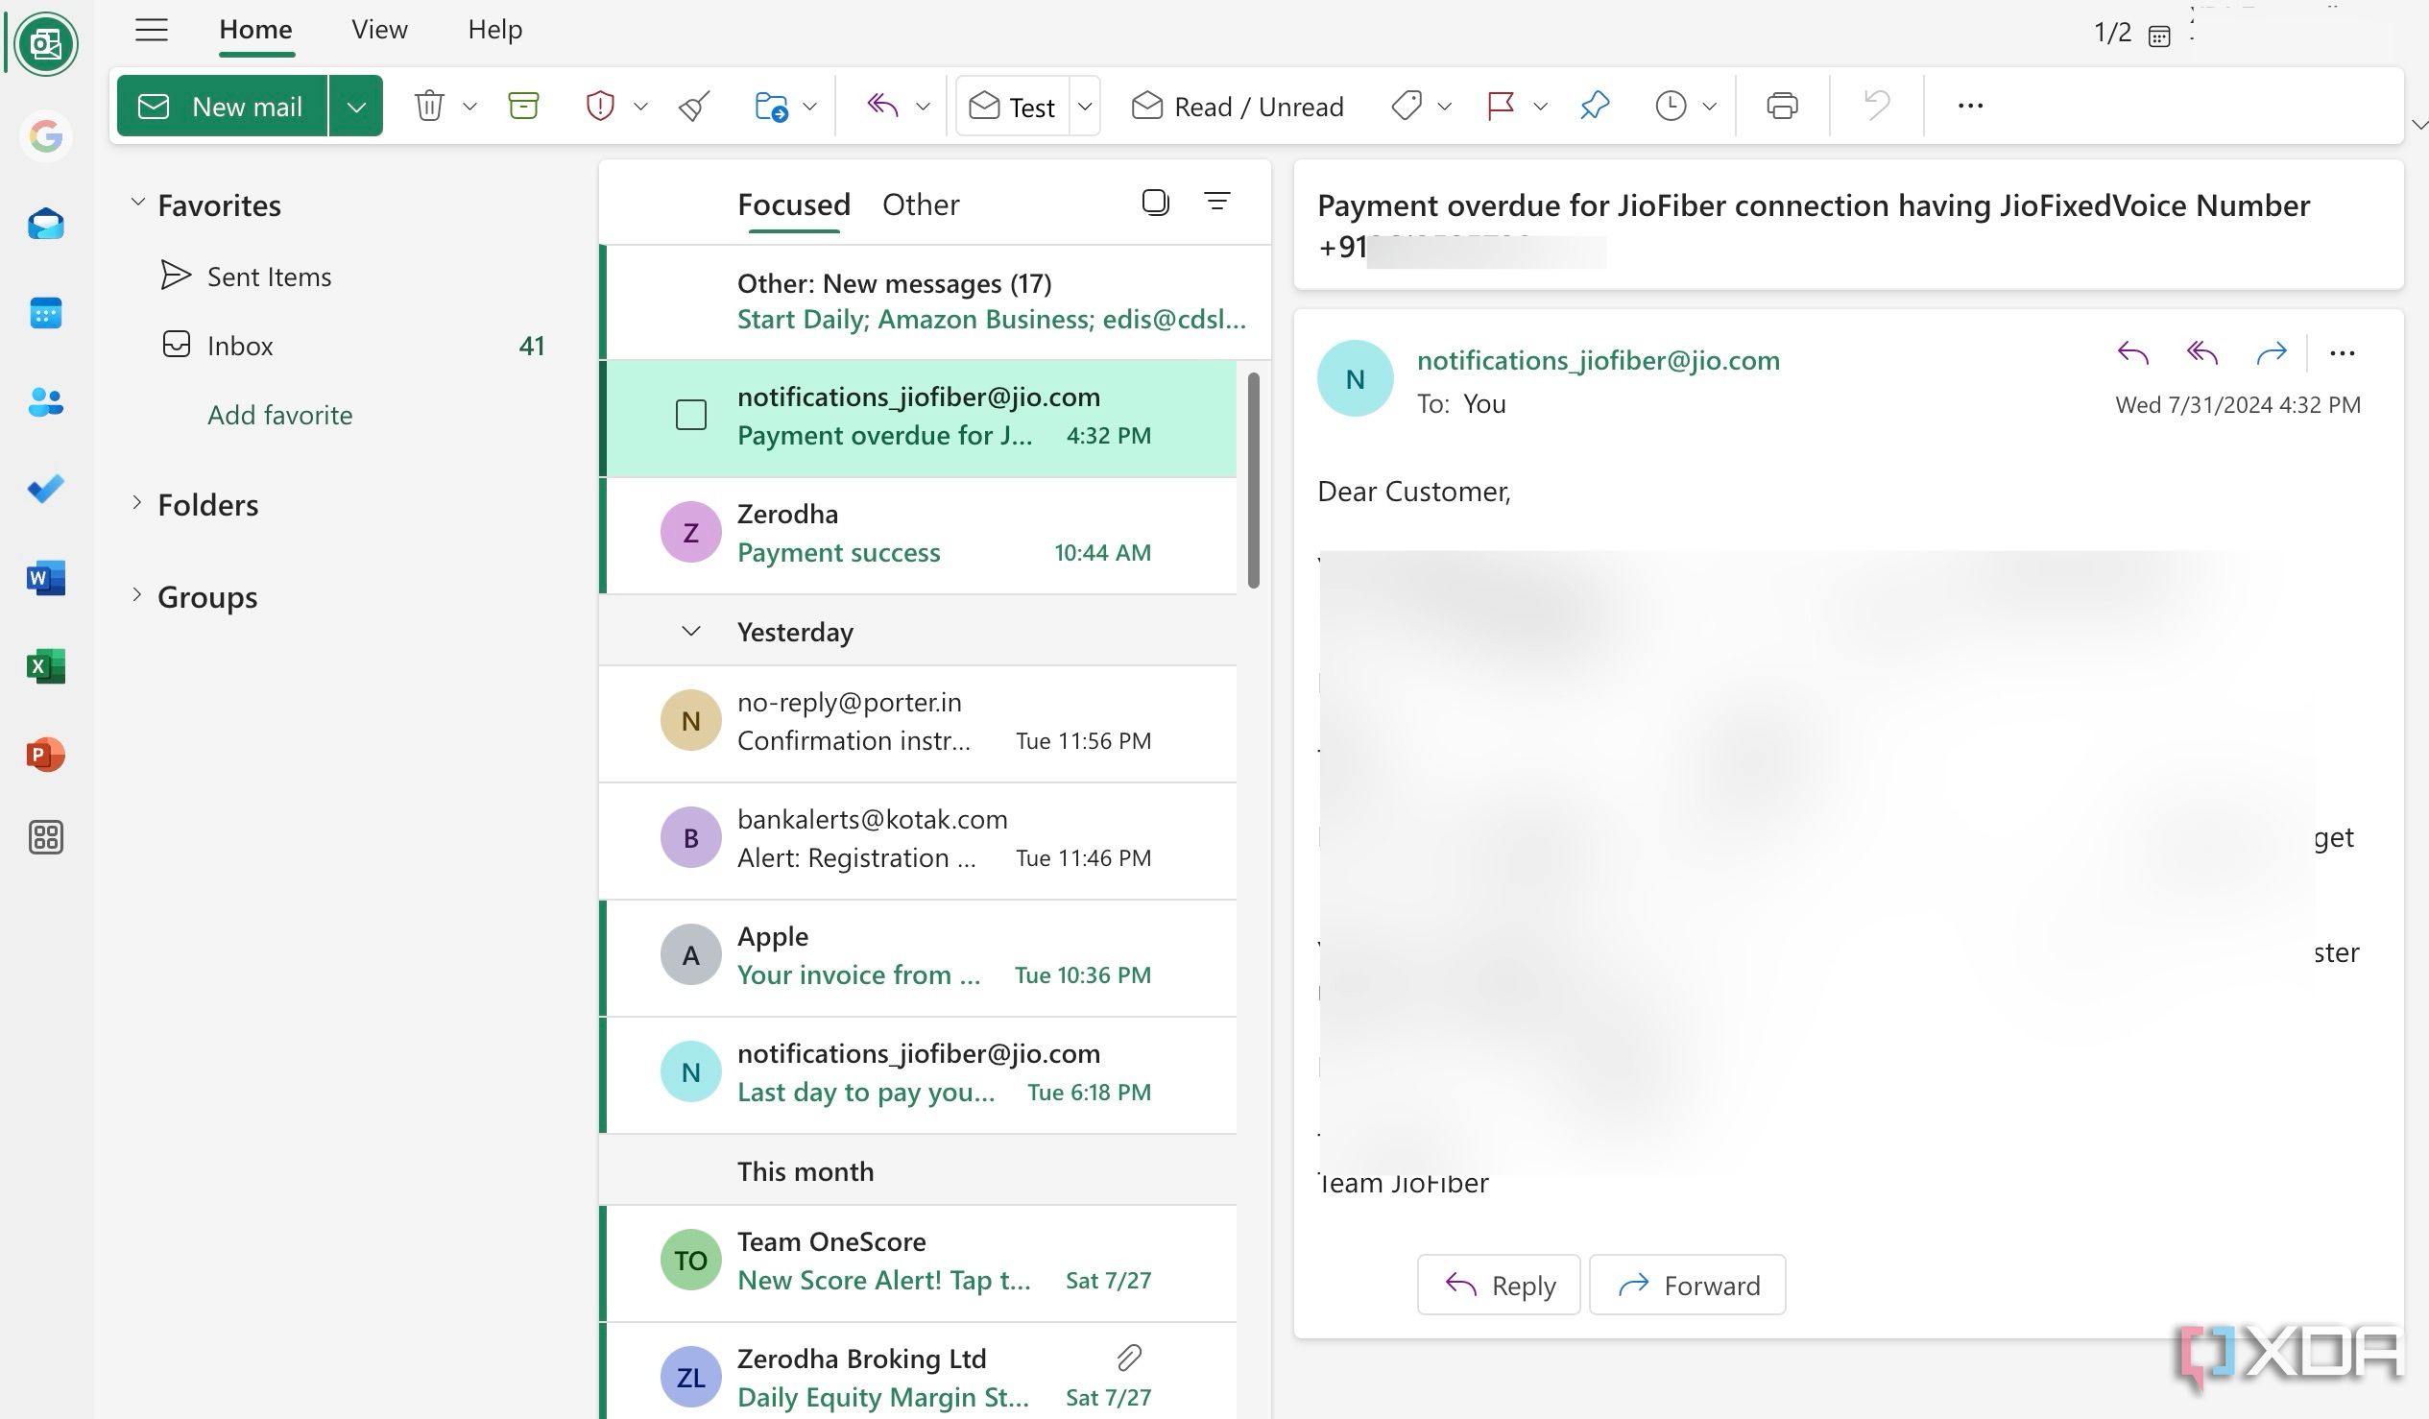This screenshot has width=2429, height=1419.
Task: Click the Delete icon in ribbon toolbar
Action: [429, 107]
